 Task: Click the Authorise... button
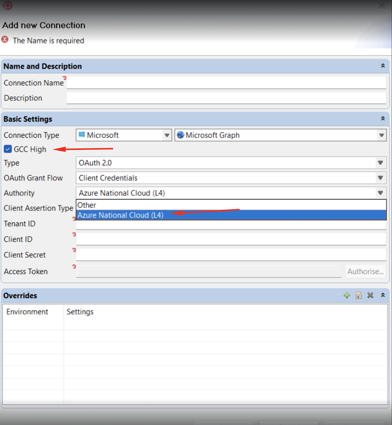coord(365,271)
